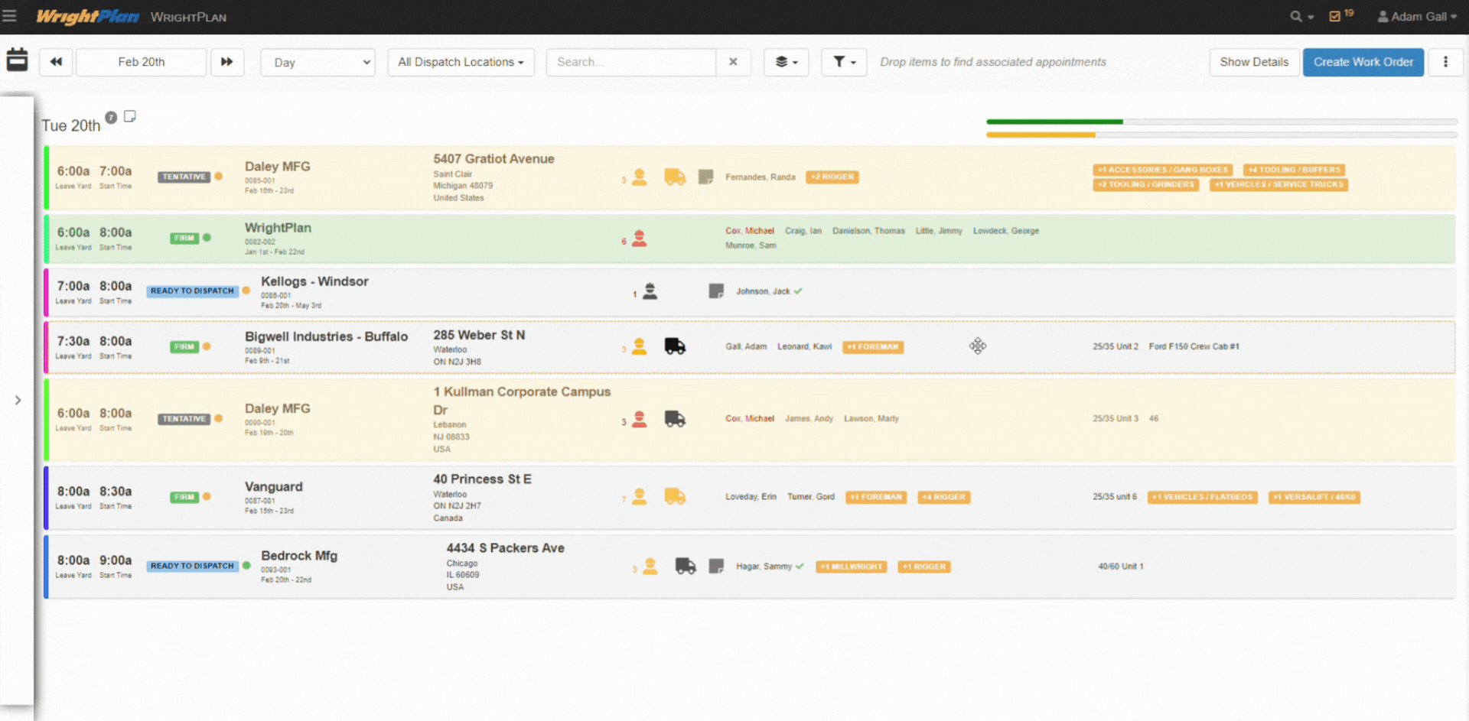Screen dimensions: 1469x721
Task: Toggle Hagar, Sammy's green checkmark
Action: (x=800, y=566)
